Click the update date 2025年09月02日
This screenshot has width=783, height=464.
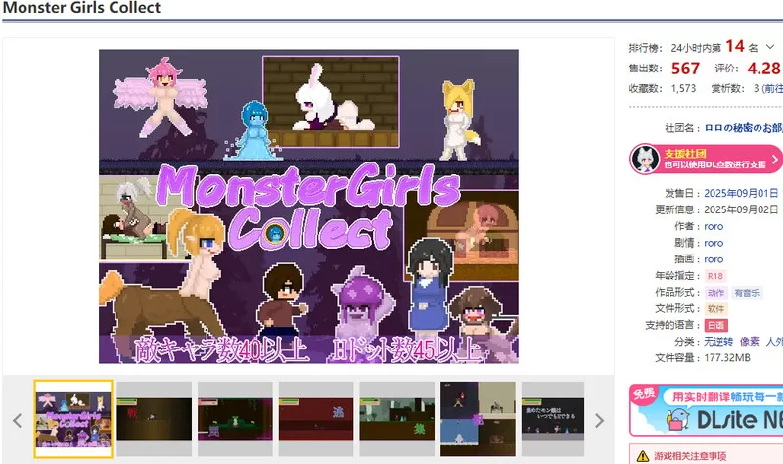[x=741, y=209]
